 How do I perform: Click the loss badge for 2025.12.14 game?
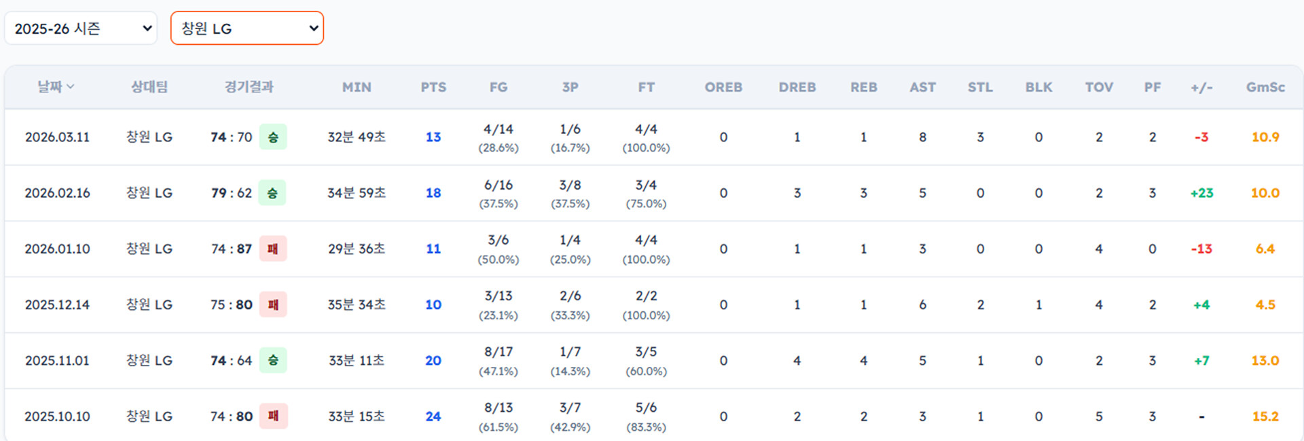(x=273, y=304)
